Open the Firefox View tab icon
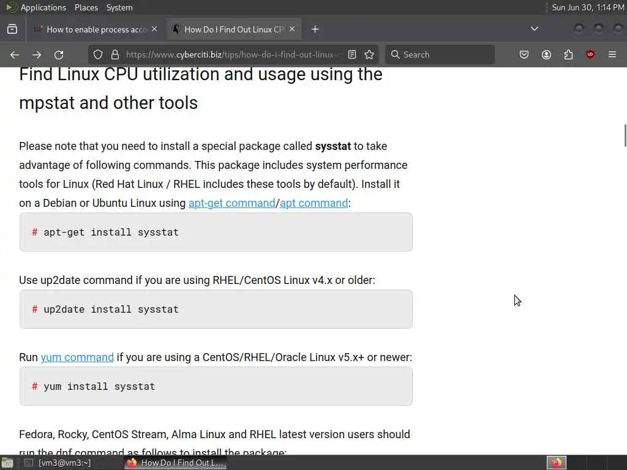The width and height of the screenshot is (627, 470). 12,29
